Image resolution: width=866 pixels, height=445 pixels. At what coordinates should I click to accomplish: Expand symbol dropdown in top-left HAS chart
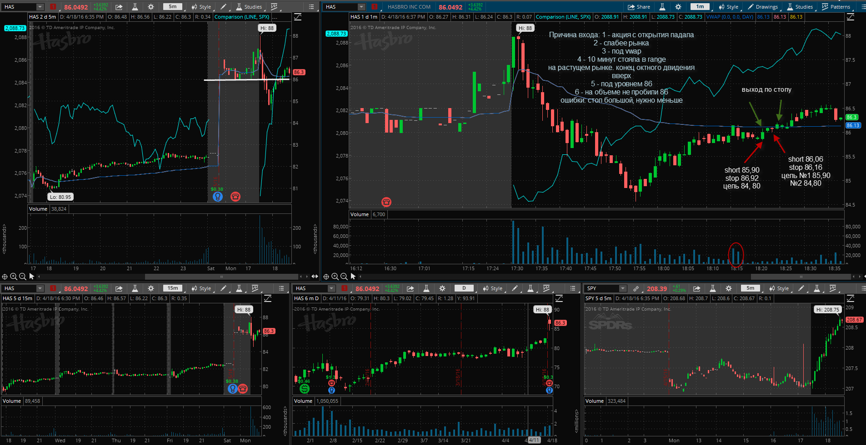pyautogui.click(x=40, y=7)
